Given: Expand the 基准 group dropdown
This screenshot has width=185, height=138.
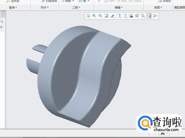Looking at the screenshot, I should (13, 8).
